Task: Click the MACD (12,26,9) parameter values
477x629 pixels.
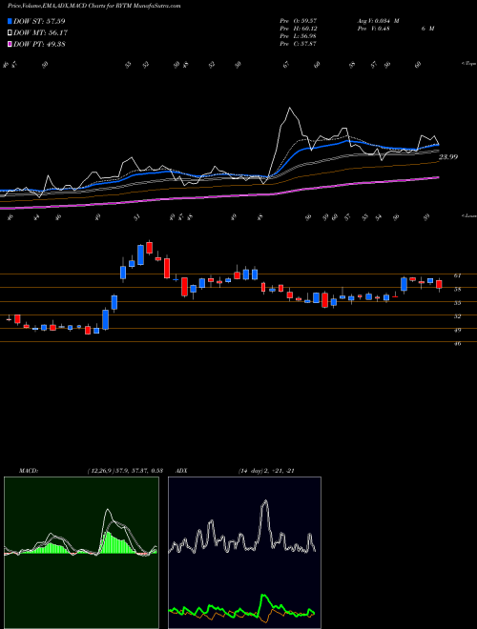Action: [125, 471]
